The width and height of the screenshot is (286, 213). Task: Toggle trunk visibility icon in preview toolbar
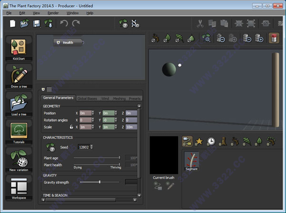(x=155, y=38)
